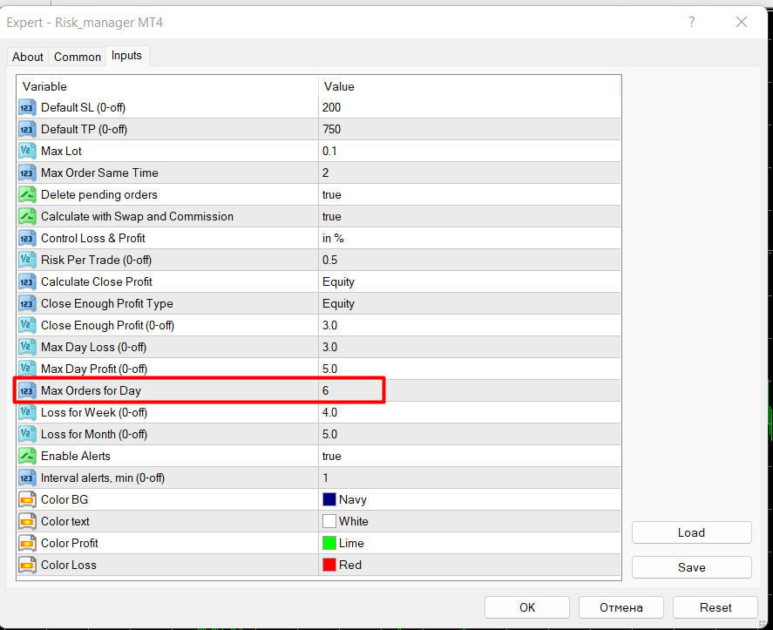Click the Value column header
This screenshot has height=630, width=773.
470,86
